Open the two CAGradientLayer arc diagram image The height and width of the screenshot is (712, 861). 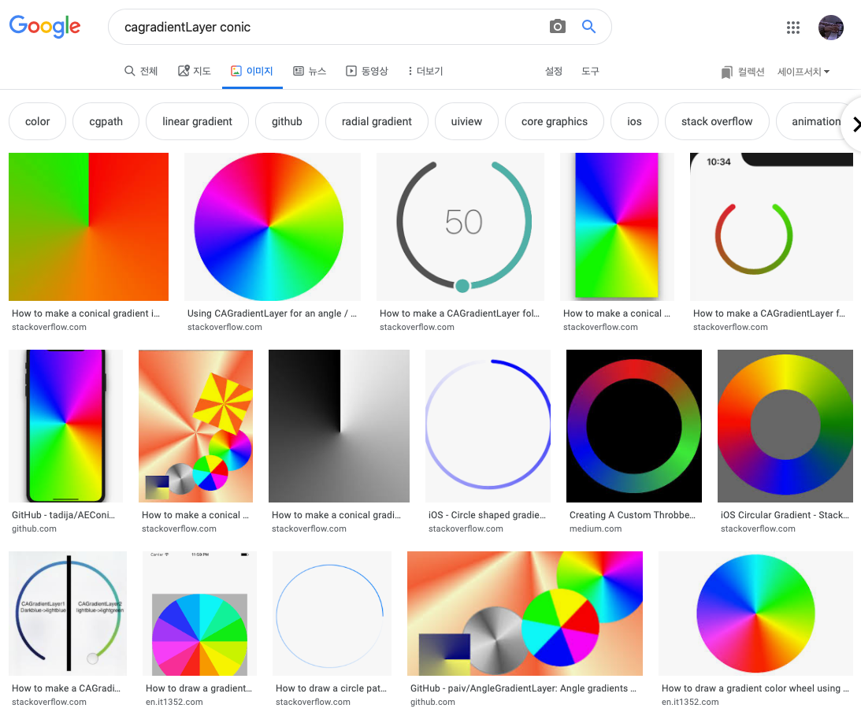[68, 614]
